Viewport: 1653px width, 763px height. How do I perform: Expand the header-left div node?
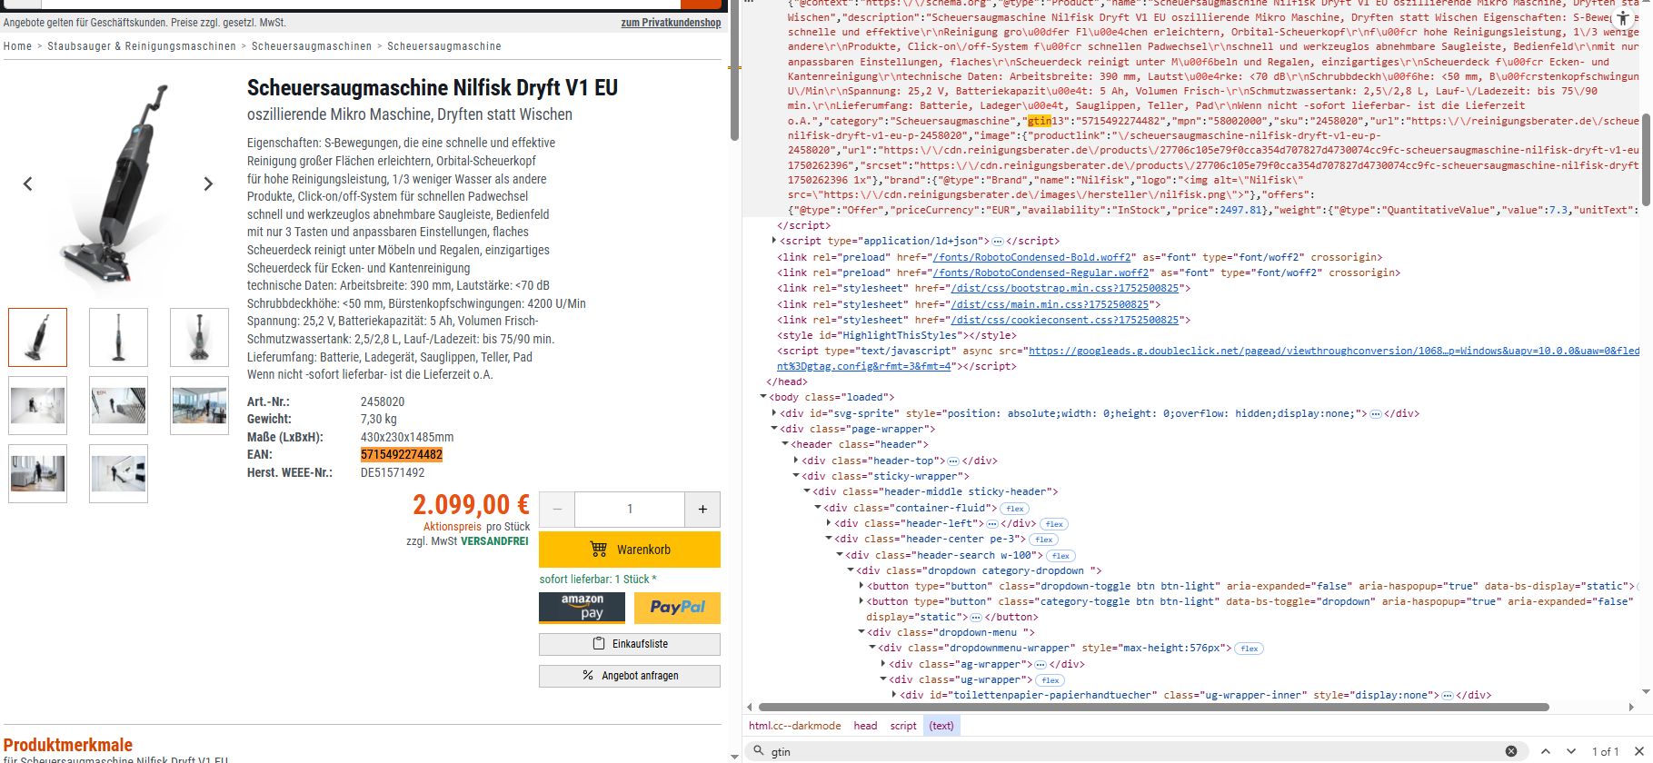coord(828,523)
